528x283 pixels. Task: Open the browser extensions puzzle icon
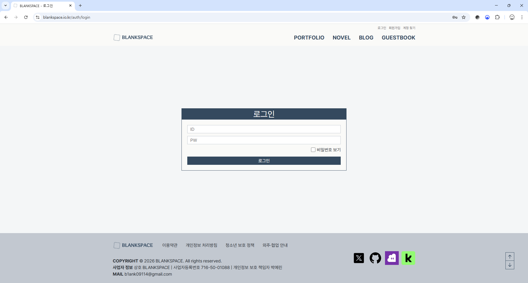[497, 17]
